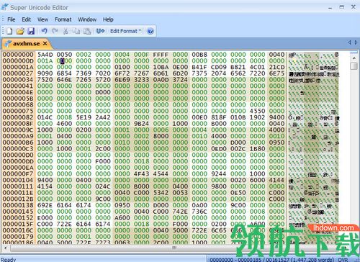Open the File menu

12,19
